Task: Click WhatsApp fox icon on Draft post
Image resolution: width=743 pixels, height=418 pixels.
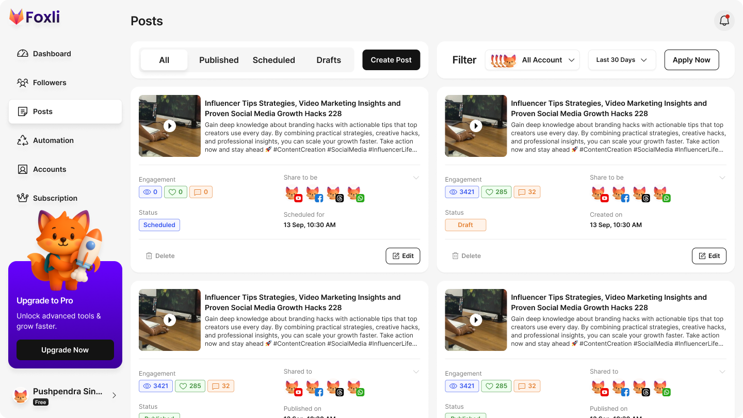Action: (661, 194)
